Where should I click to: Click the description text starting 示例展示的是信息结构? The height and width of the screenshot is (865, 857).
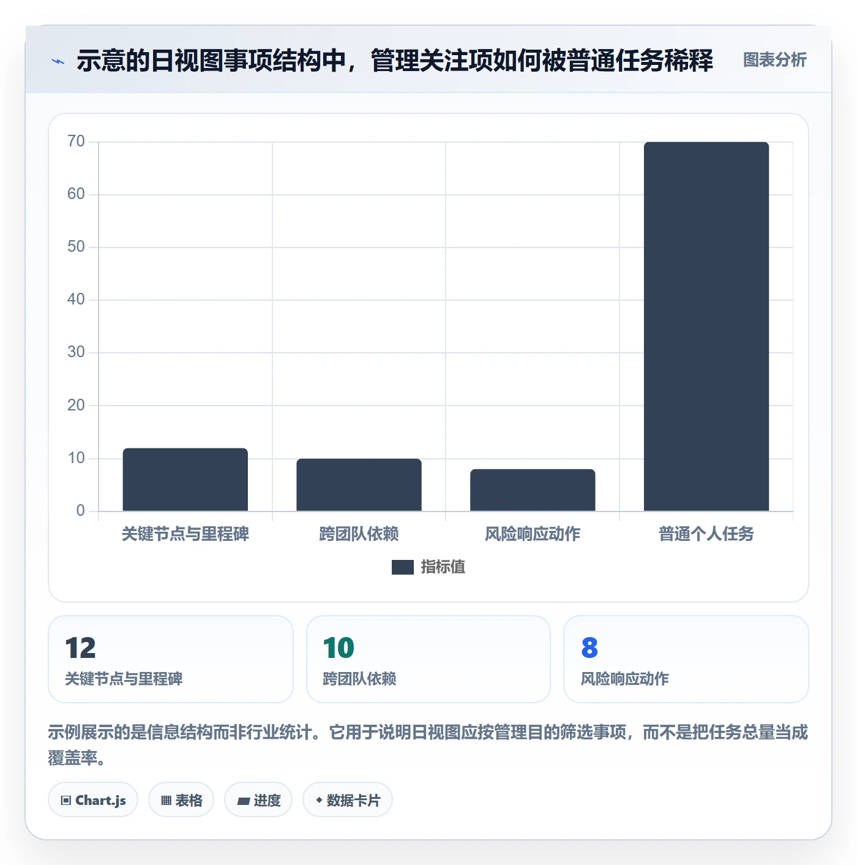point(428,745)
